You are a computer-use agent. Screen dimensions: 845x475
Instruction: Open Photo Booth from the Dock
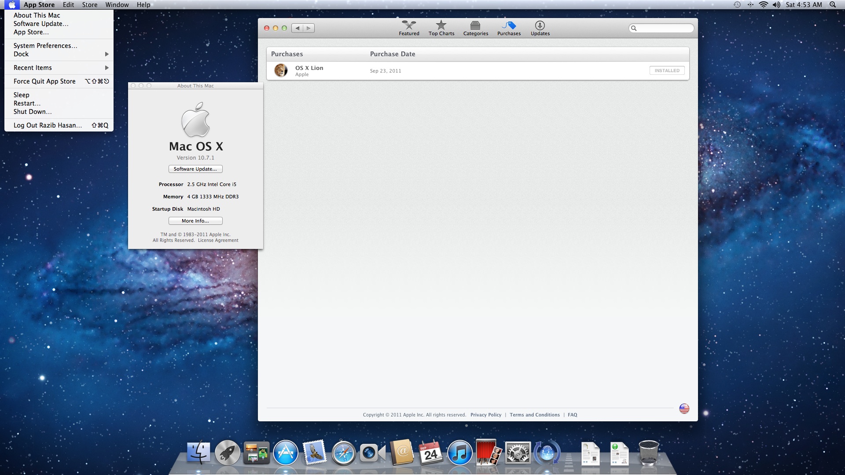(489, 453)
